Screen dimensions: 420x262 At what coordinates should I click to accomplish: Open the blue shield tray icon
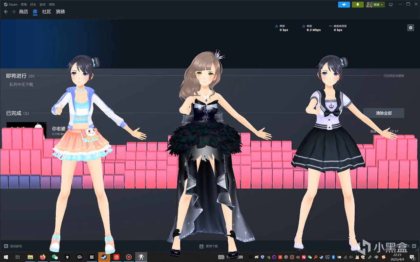tap(262, 257)
